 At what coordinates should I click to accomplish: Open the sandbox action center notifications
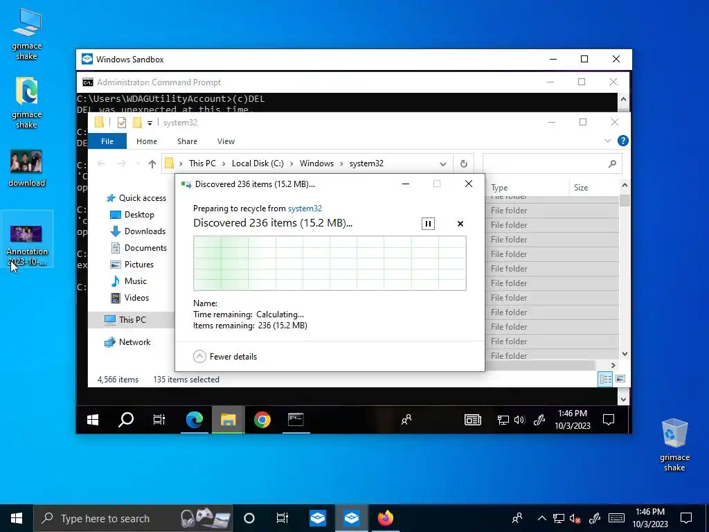[x=609, y=420]
